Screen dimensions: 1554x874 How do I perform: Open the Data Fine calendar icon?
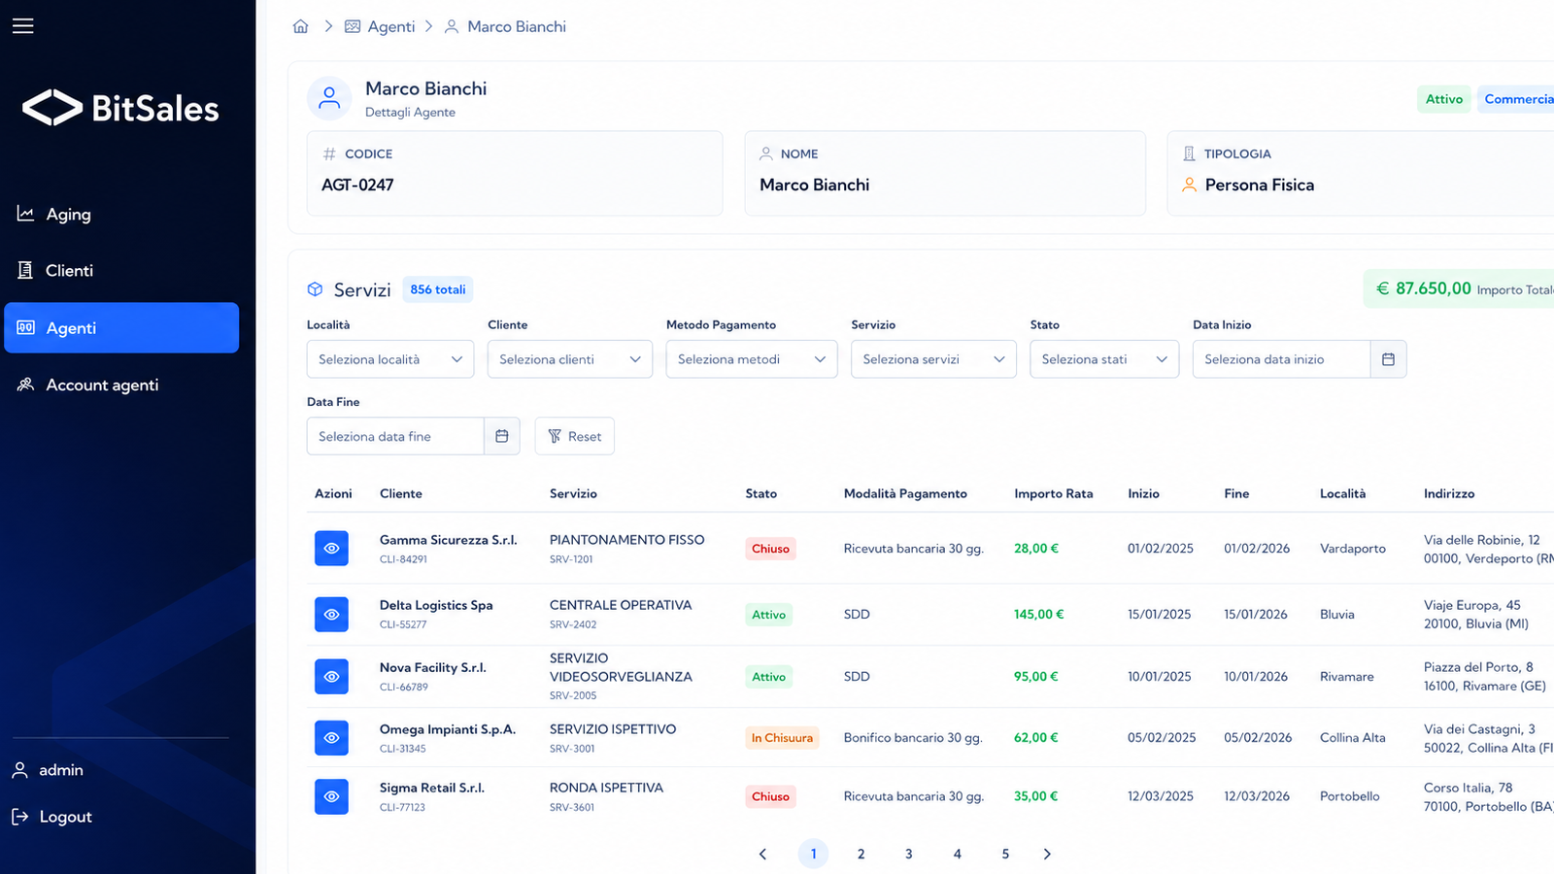click(x=502, y=436)
